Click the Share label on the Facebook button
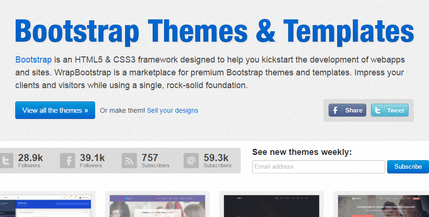The image size is (429, 217). coord(353,110)
